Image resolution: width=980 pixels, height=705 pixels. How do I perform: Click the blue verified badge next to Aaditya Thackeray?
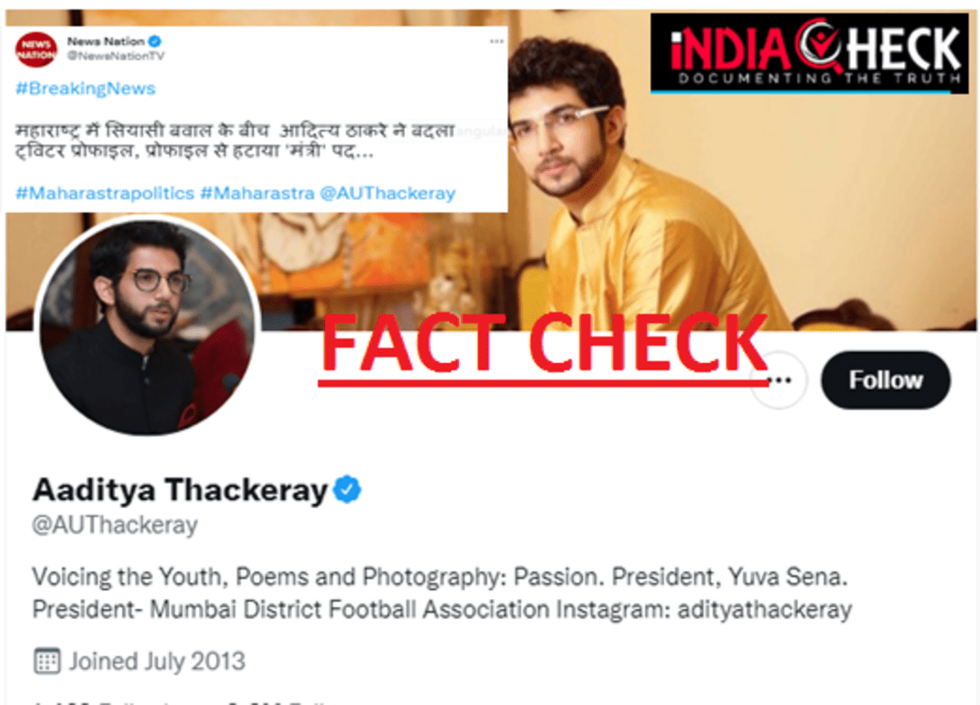pyautogui.click(x=348, y=490)
